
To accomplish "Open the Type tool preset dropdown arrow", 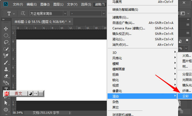I will tap(14, 14).
